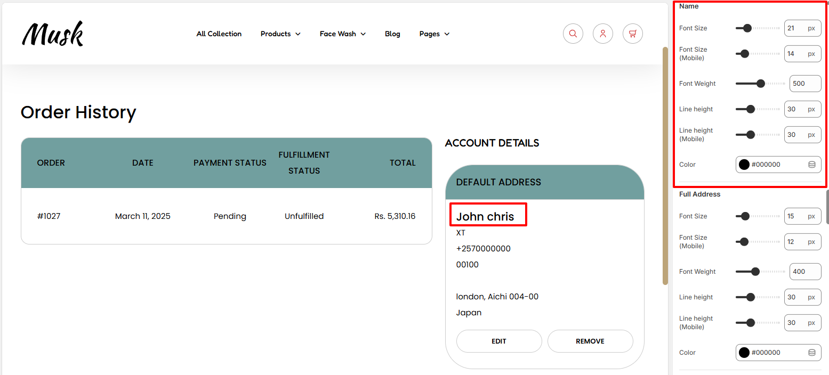Expand the Pages menu dropdown
This screenshot has width=829, height=375.
pyautogui.click(x=434, y=34)
